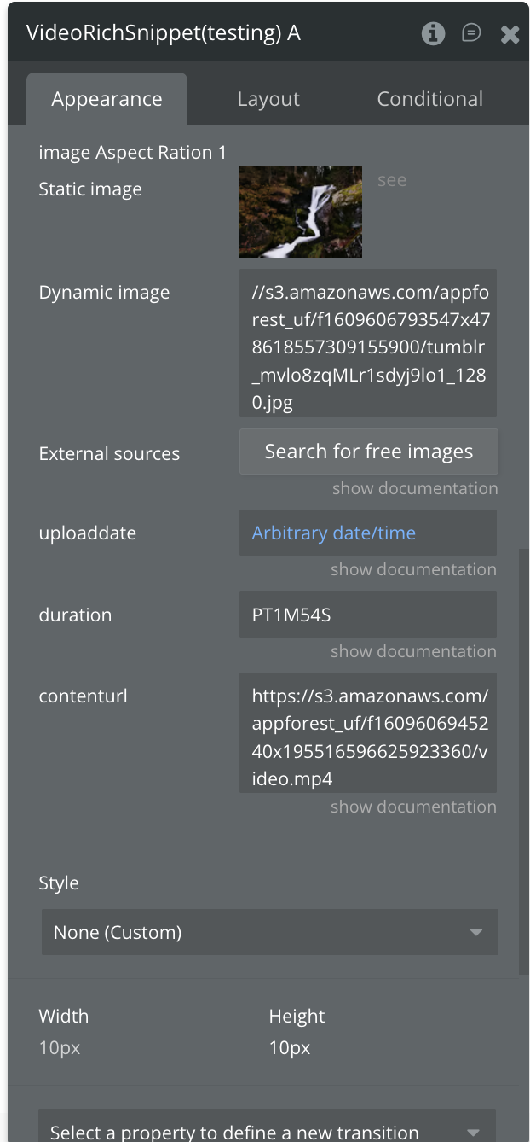Show documentation under the uploaddate field
Image resolution: width=530 pixels, height=1142 pixels.
click(414, 569)
